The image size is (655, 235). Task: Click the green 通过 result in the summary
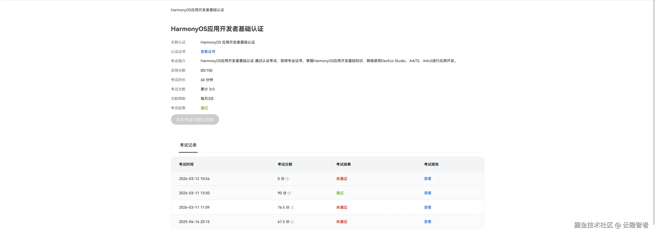[x=204, y=108]
